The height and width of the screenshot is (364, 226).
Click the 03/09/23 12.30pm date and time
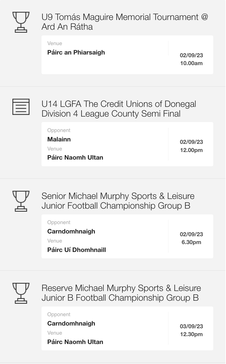point(191,330)
